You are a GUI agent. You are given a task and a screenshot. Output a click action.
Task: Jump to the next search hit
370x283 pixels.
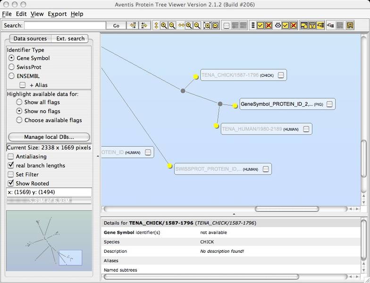coord(143,25)
